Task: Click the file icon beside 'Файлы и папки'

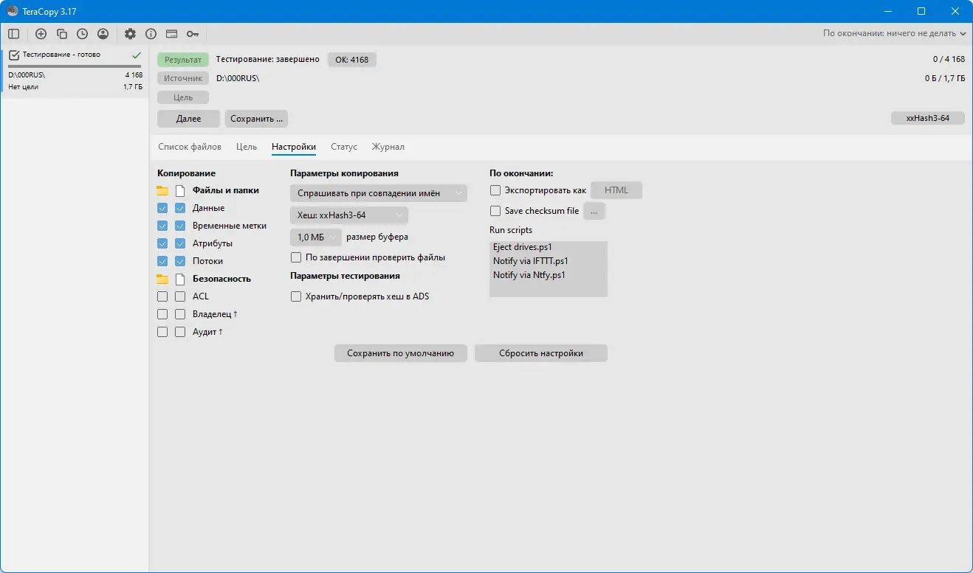Action: 180,190
